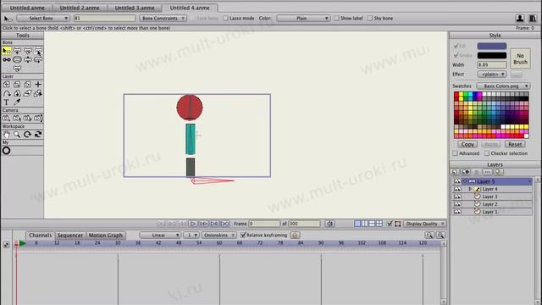Toggle Shy bone checkbox
The height and width of the screenshot is (305, 542).
370,19
